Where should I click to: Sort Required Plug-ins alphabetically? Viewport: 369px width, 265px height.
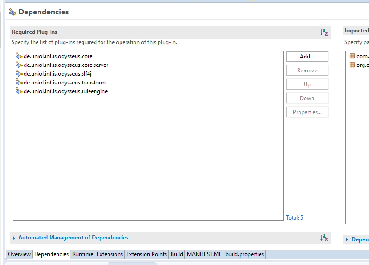(324, 32)
